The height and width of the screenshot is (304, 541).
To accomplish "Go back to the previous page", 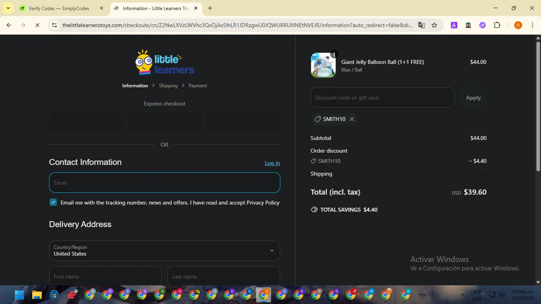I will point(9,25).
